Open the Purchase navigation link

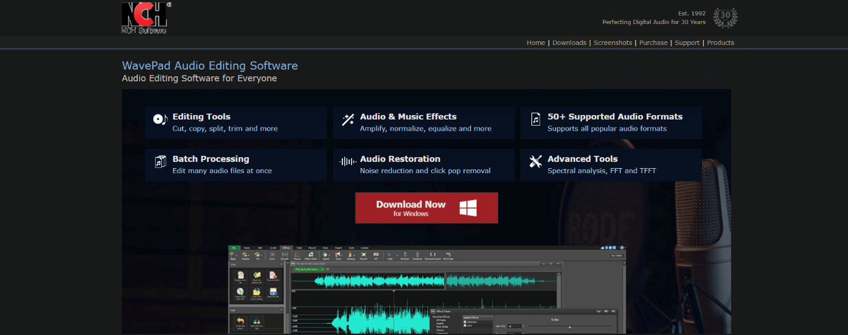[x=653, y=42]
